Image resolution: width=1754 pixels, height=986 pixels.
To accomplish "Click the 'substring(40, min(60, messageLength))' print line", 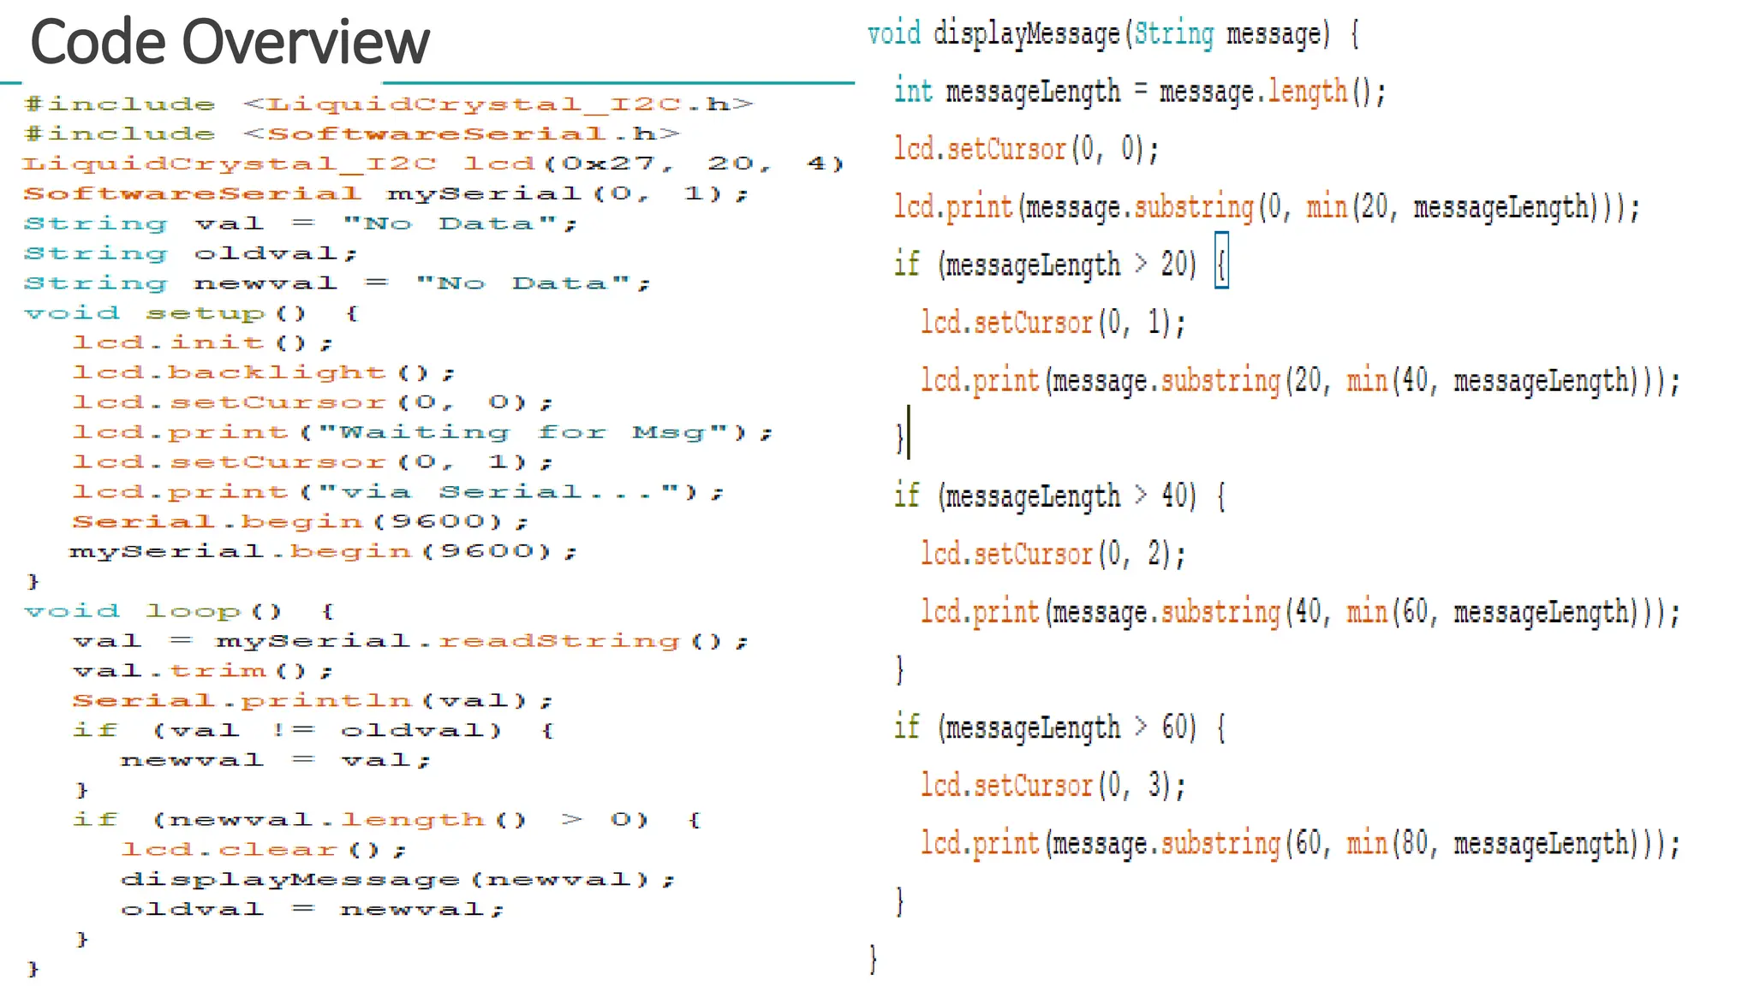I will [1300, 612].
